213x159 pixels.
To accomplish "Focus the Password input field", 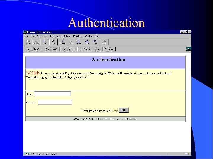I will pos(55,102).
